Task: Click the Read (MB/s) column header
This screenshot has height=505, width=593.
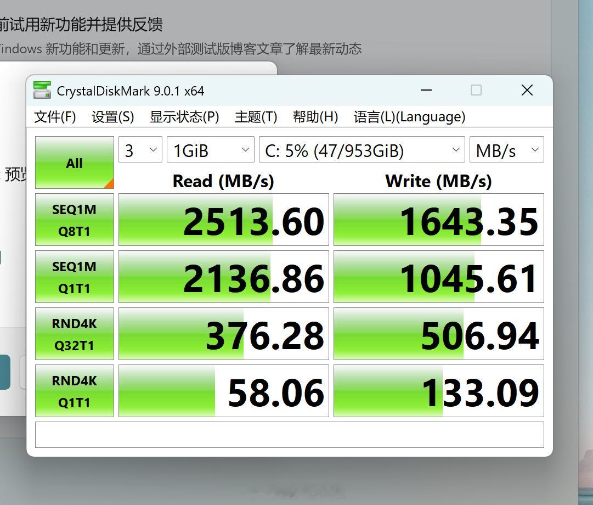Action: (223, 181)
